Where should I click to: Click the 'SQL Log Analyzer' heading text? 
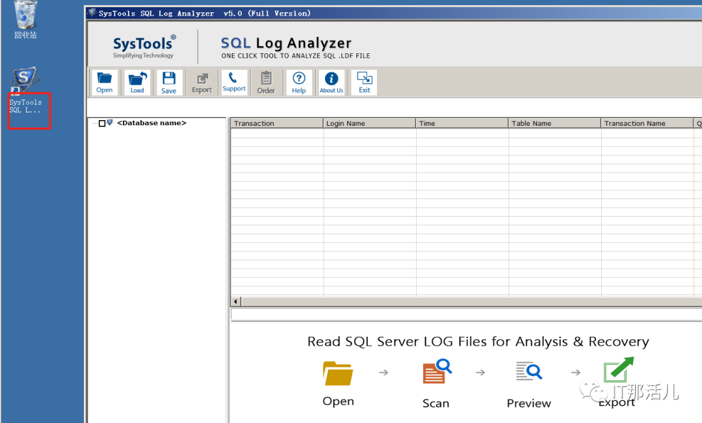pos(286,43)
